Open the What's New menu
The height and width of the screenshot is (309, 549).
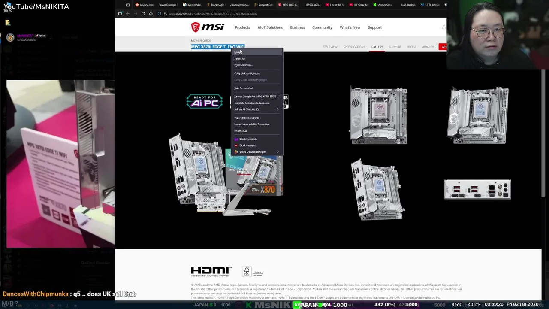click(350, 27)
